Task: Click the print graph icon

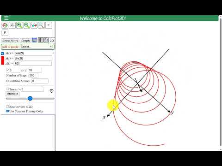Action: [12, 25]
